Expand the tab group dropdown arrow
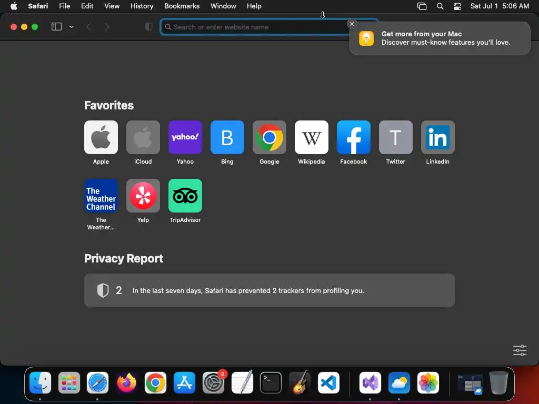539x404 pixels. [71, 27]
